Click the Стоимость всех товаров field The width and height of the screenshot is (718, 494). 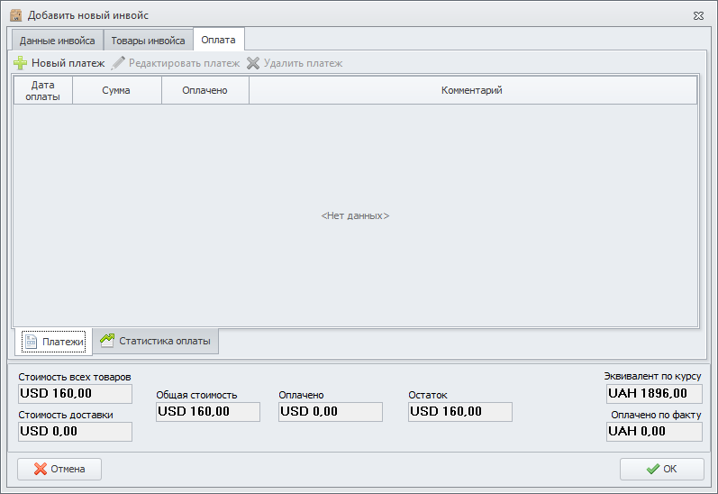(x=75, y=393)
